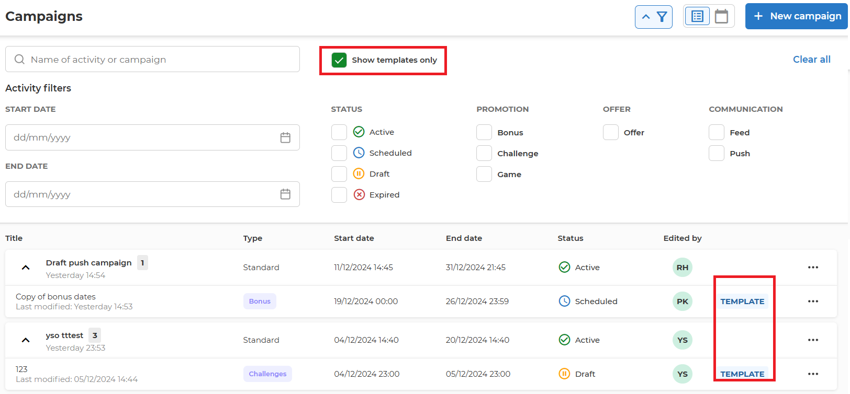Sort by the Type column header
The height and width of the screenshot is (394, 850).
[253, 238]
